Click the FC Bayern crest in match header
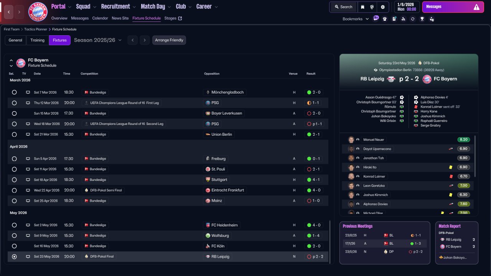 pos(427,79)
